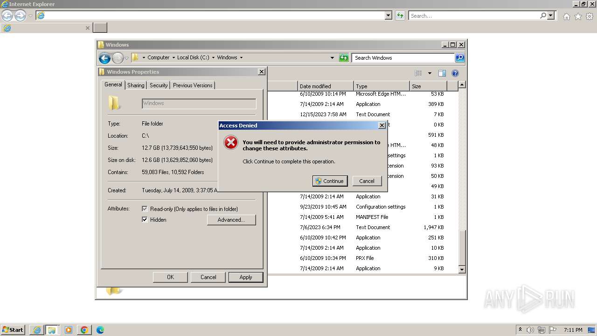Screen dimensions: 597x336
Task: Switch to the Previous Versions tab
Action: pos(193,85)
